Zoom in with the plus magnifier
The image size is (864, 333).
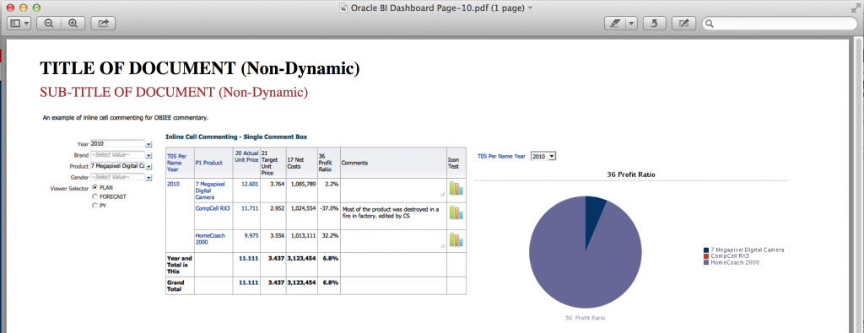tap(73, 24)
